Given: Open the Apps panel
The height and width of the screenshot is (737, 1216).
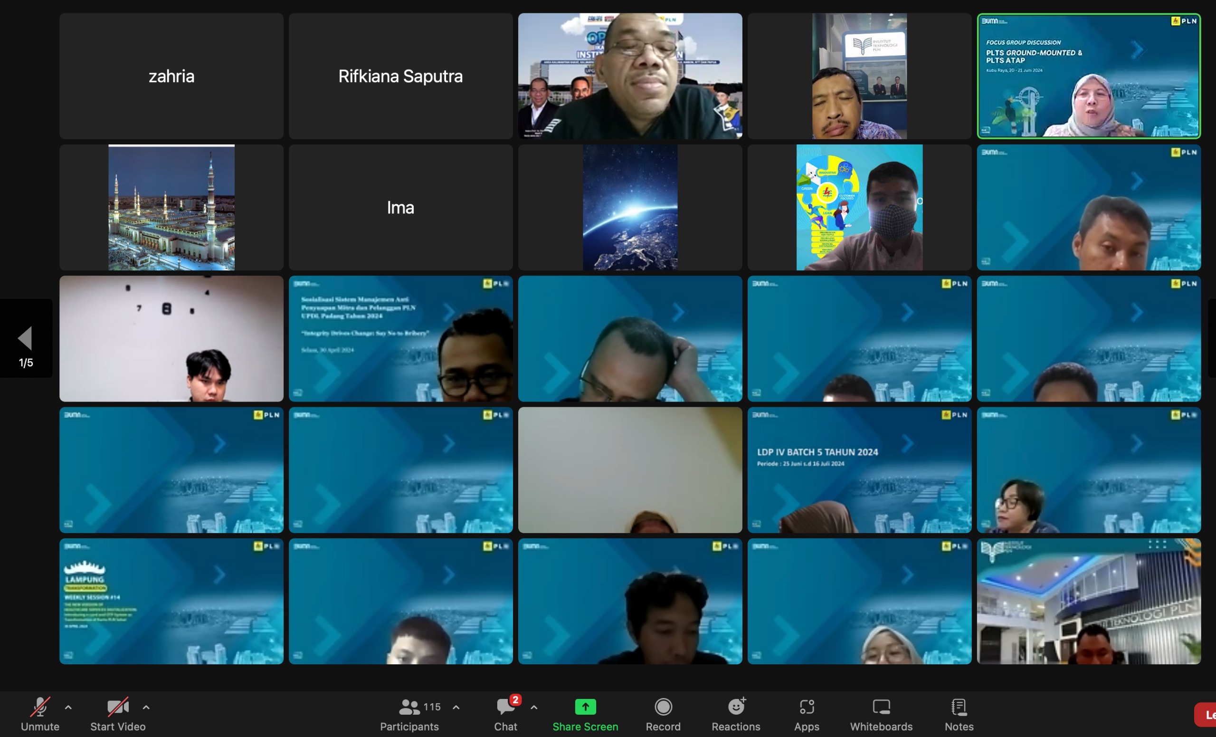Looking at the screenshot, I should tap(807, 713).
